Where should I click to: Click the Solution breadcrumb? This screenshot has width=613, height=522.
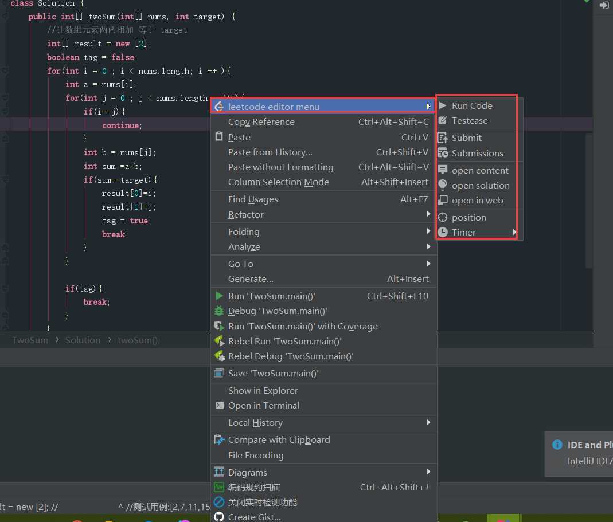(83, 340)
